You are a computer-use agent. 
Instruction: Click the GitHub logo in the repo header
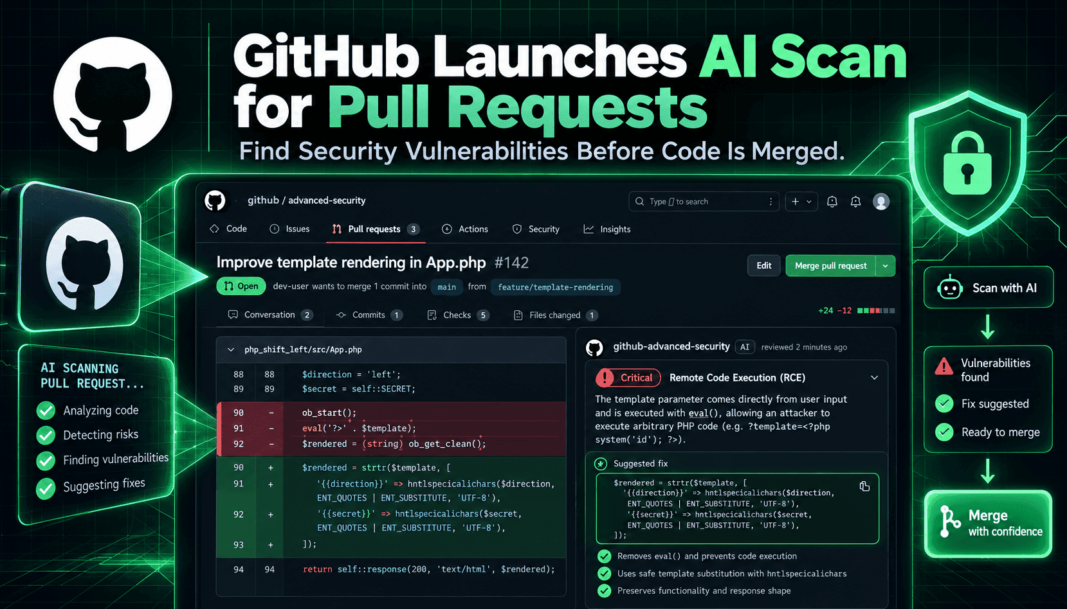tap(215, 200)
